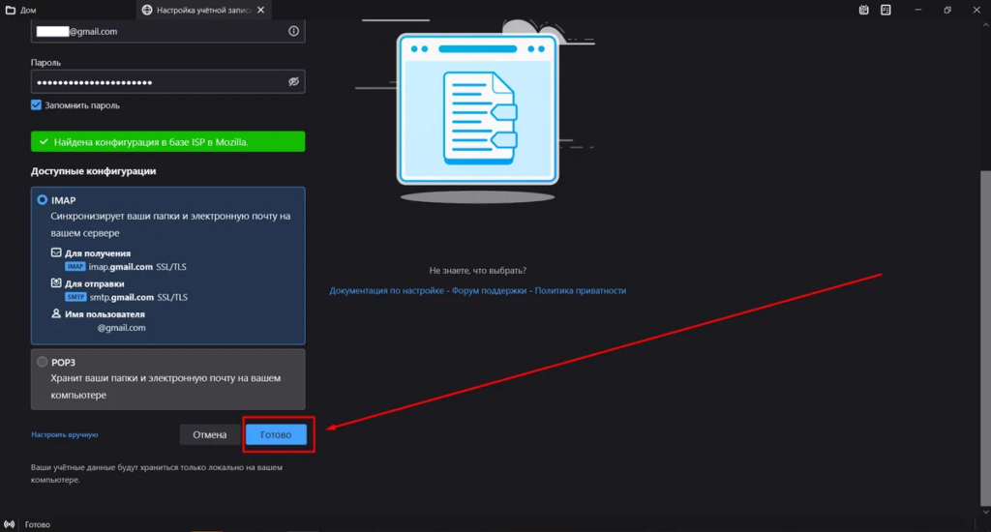
Task: Open Форум поддержки link
Action: click(x=489, y=290)
